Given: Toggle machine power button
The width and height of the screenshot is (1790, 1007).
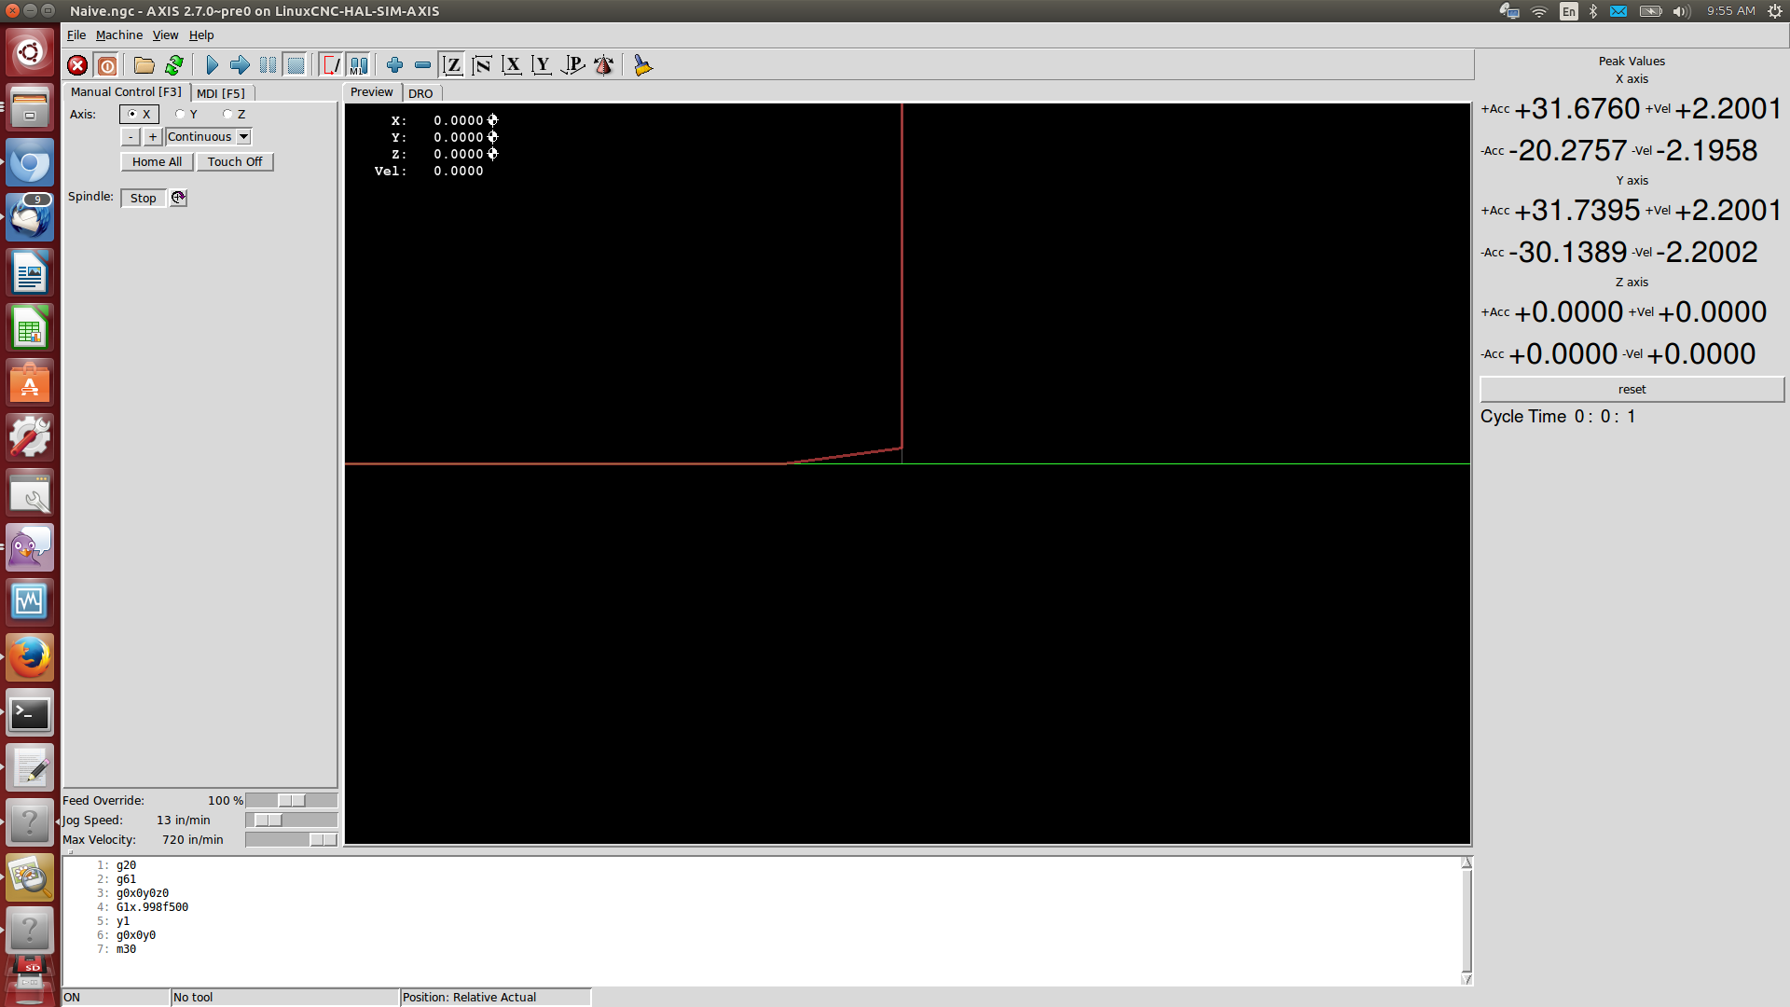Looking at the screenshot, I should 107,65.
